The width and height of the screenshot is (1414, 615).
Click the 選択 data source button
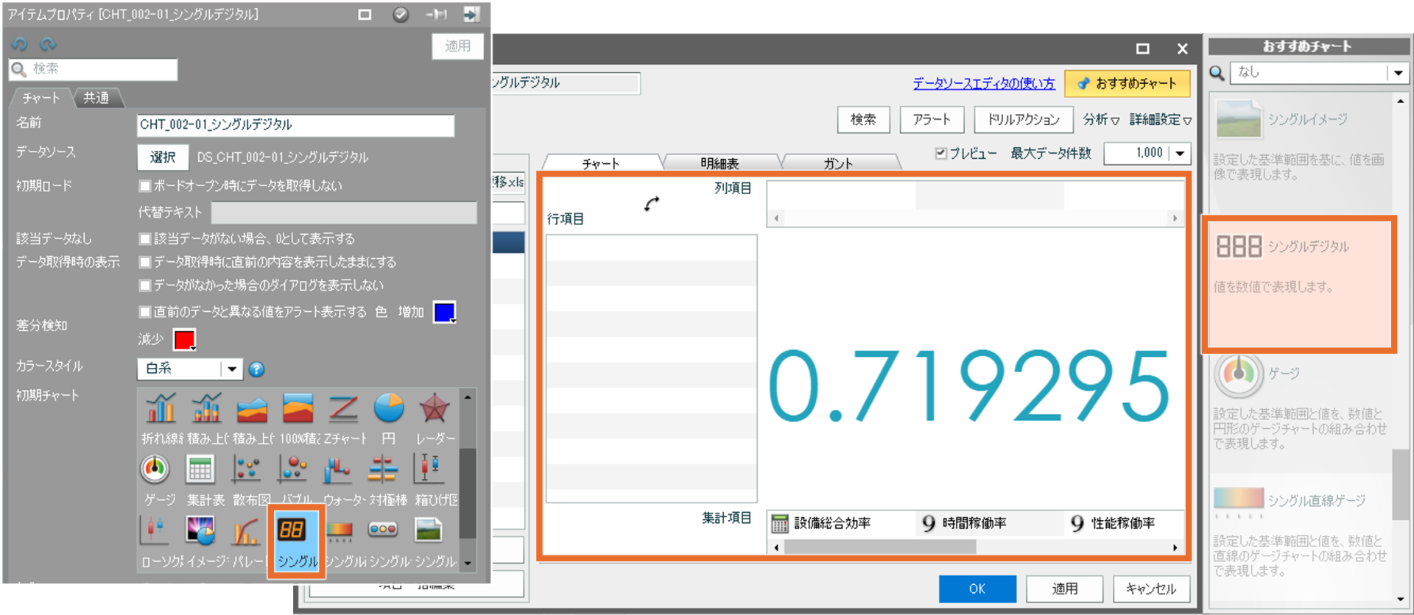click(x=163, y=157)
